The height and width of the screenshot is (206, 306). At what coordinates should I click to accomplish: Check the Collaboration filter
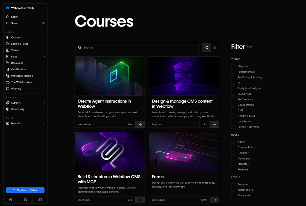[233, 105]
